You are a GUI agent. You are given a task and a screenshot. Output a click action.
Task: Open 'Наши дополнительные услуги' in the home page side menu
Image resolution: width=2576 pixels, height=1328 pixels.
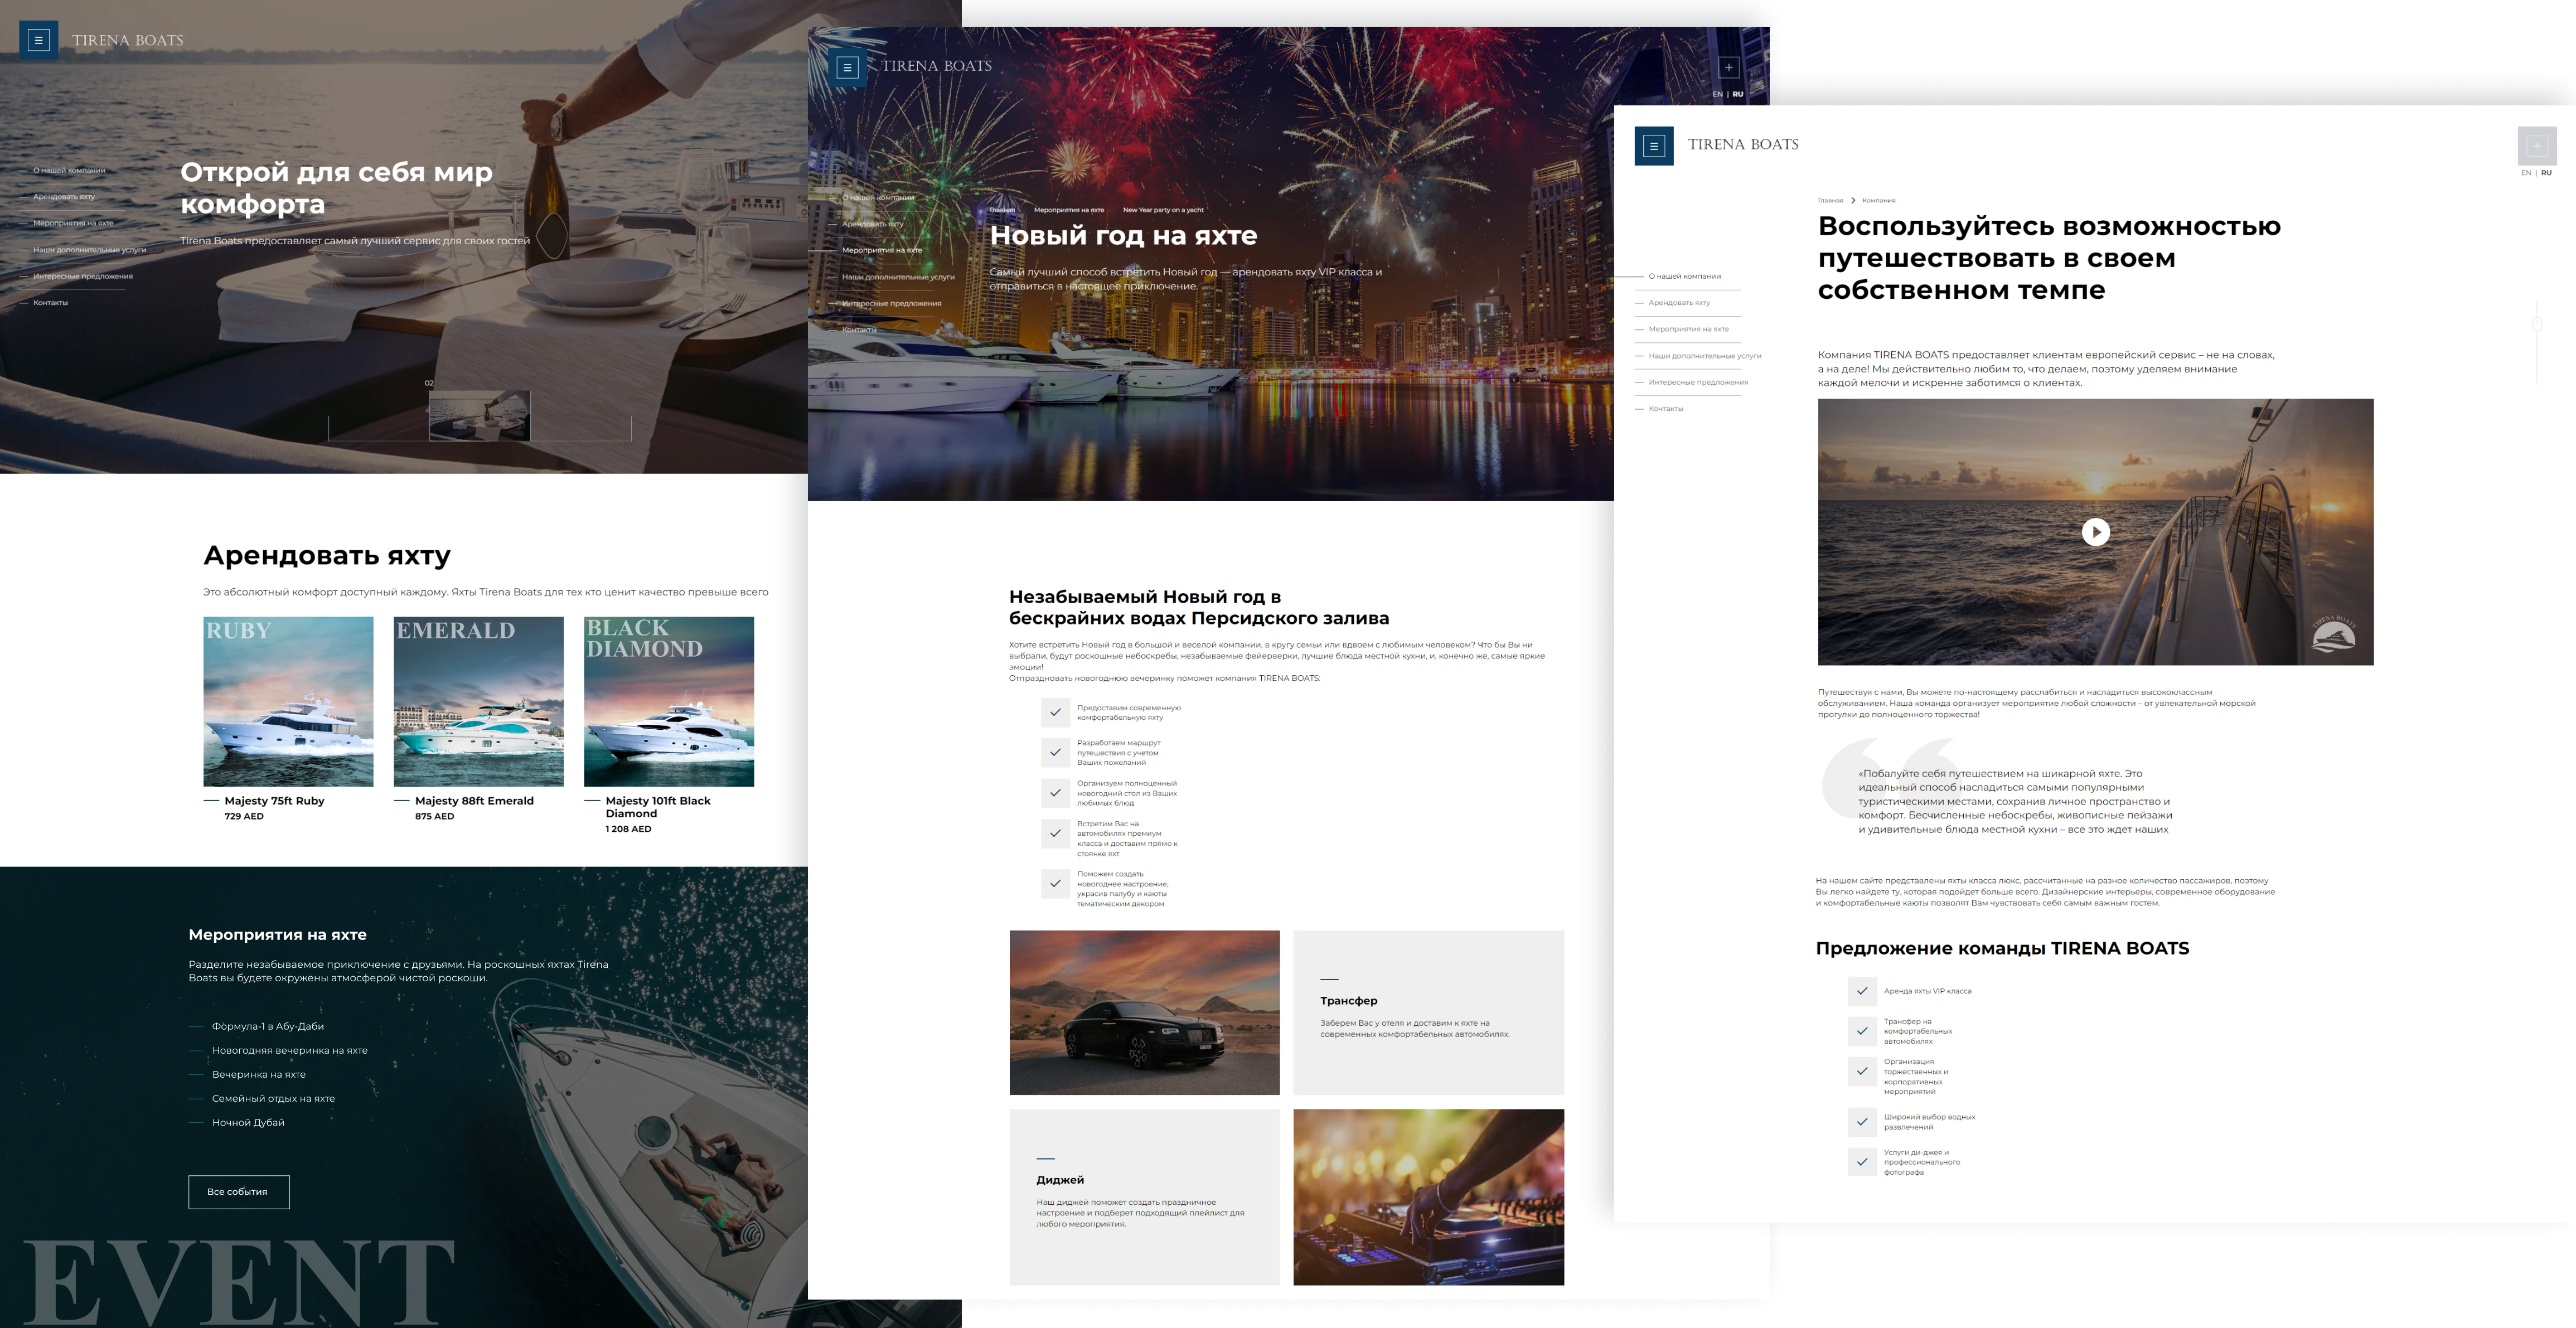click(x=89, y=250)
